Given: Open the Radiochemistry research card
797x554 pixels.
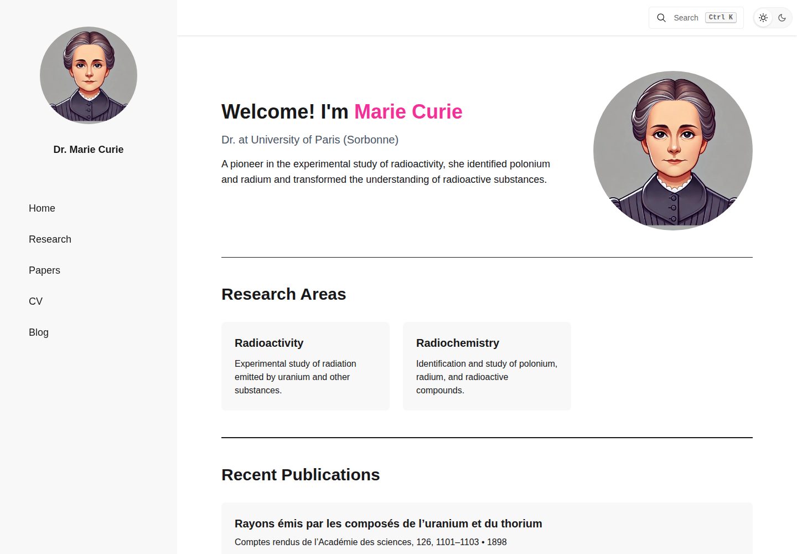Looking at the screenshot, I should point(487,366).
